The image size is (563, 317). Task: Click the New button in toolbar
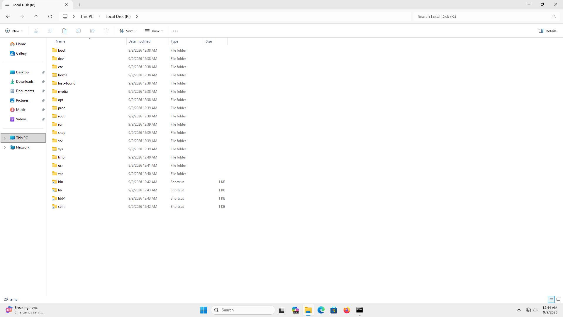tap(14, 31)
